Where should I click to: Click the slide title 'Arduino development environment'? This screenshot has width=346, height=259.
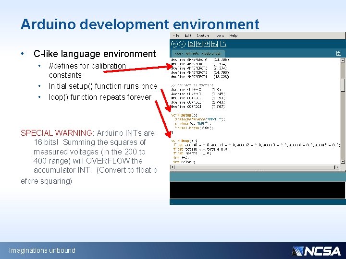pyautogui.click(x=140, y=24)
